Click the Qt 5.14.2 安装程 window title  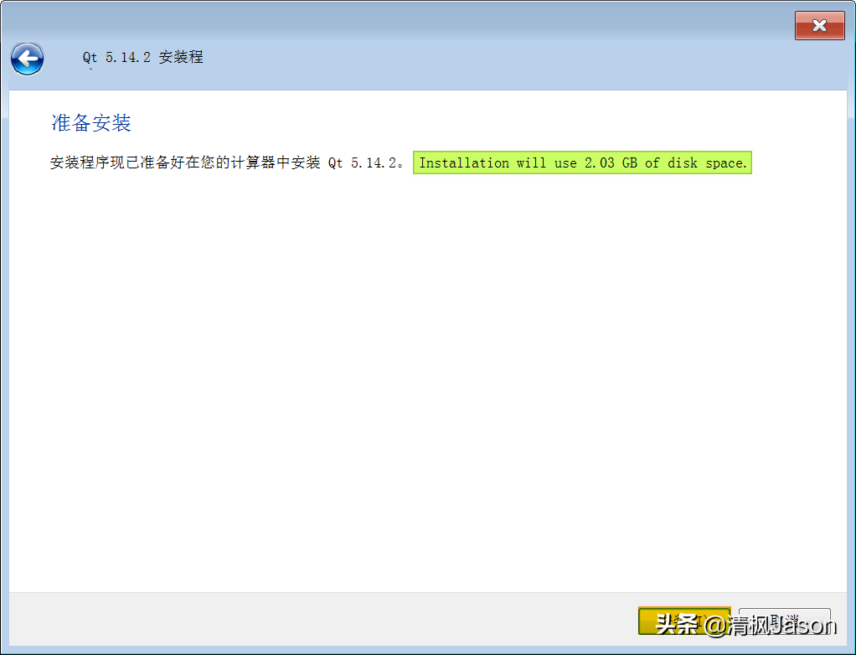[143, 57]
